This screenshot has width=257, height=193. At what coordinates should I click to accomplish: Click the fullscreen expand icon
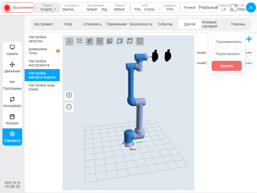click(234, 8)
